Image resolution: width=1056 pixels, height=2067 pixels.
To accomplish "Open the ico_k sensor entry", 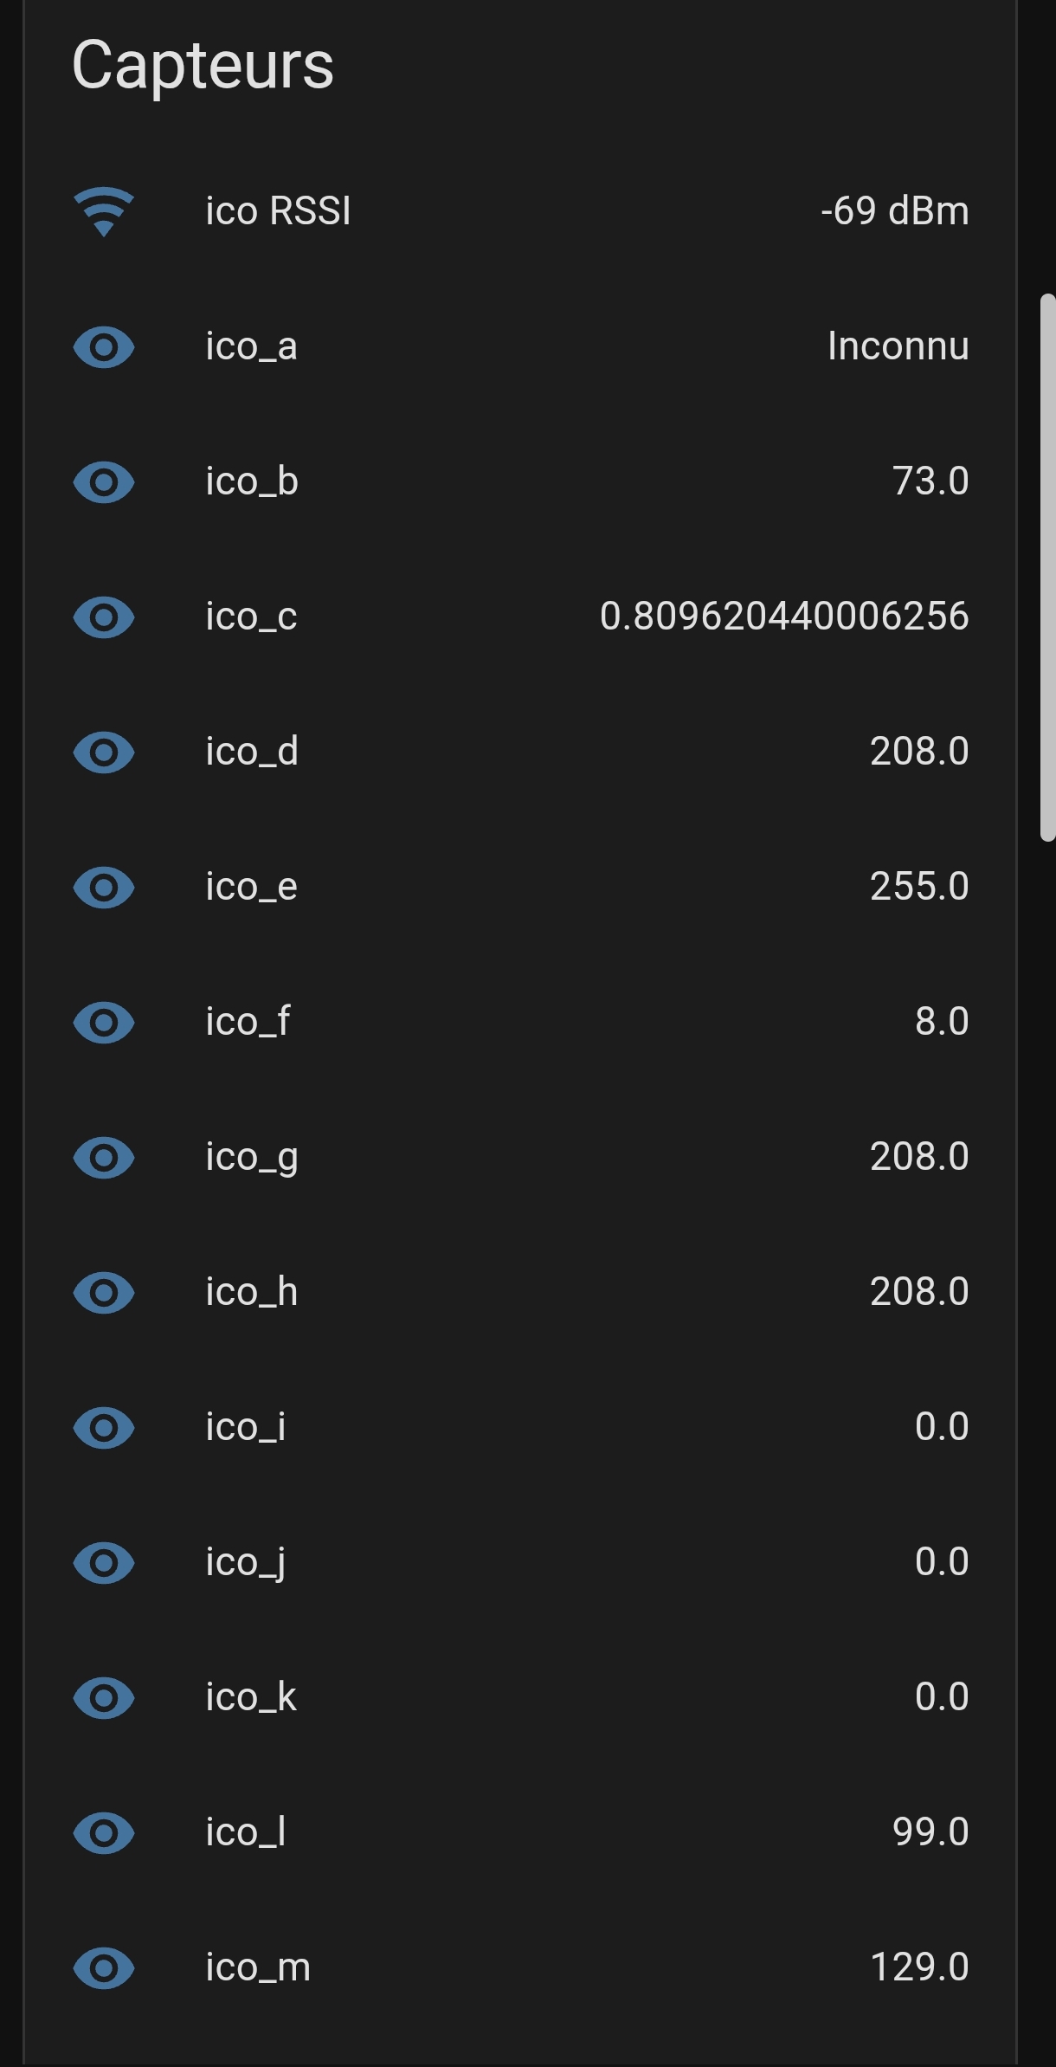I will point(251,1697).
